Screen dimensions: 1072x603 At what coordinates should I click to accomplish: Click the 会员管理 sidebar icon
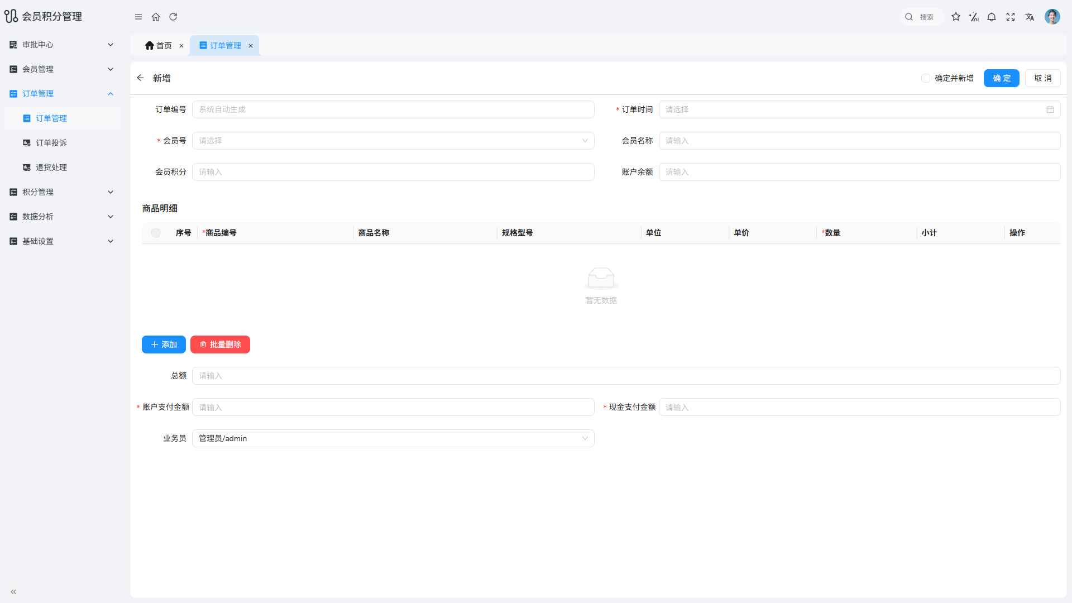(x=13, y=69)
